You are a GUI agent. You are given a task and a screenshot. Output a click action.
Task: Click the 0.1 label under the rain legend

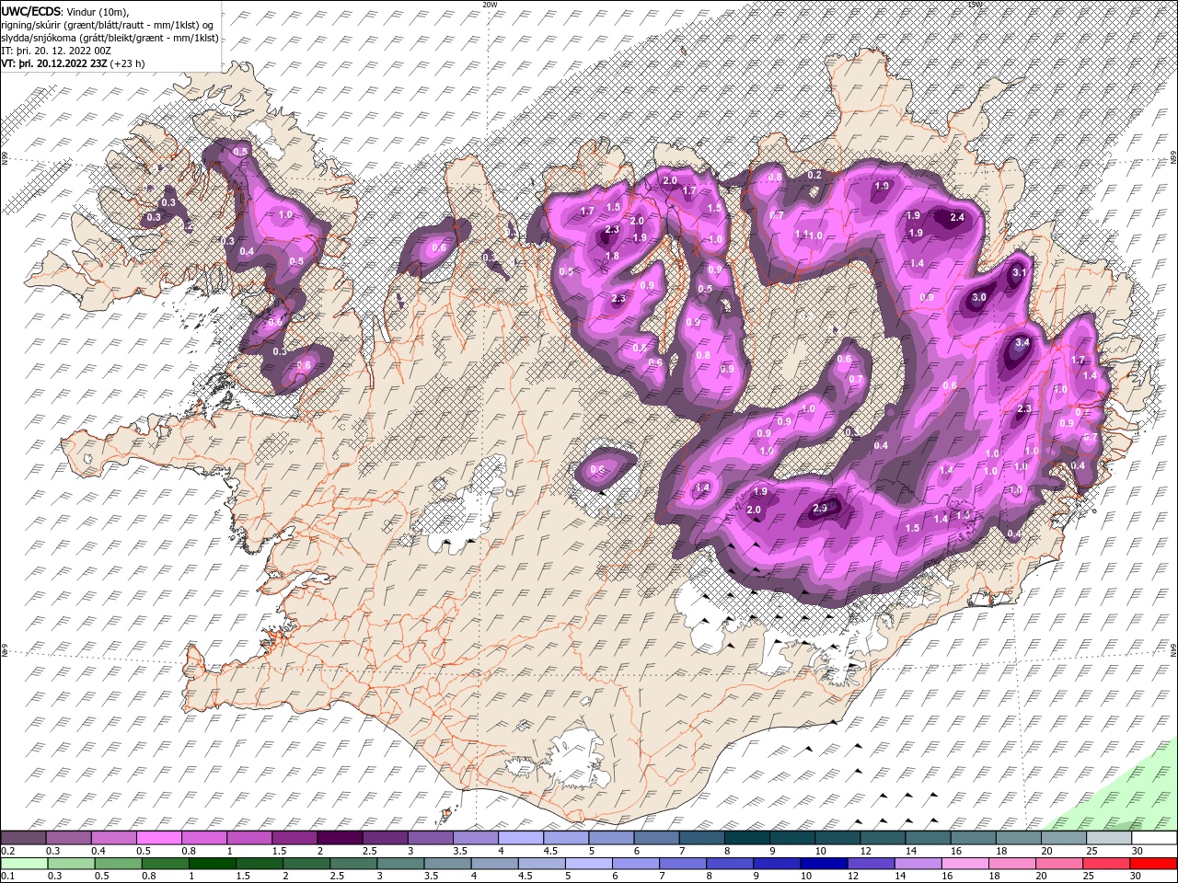[7, 876]
